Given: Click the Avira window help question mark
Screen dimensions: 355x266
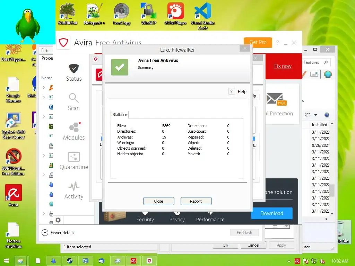Looking at the screenshot, I should (x=277, y=43).
